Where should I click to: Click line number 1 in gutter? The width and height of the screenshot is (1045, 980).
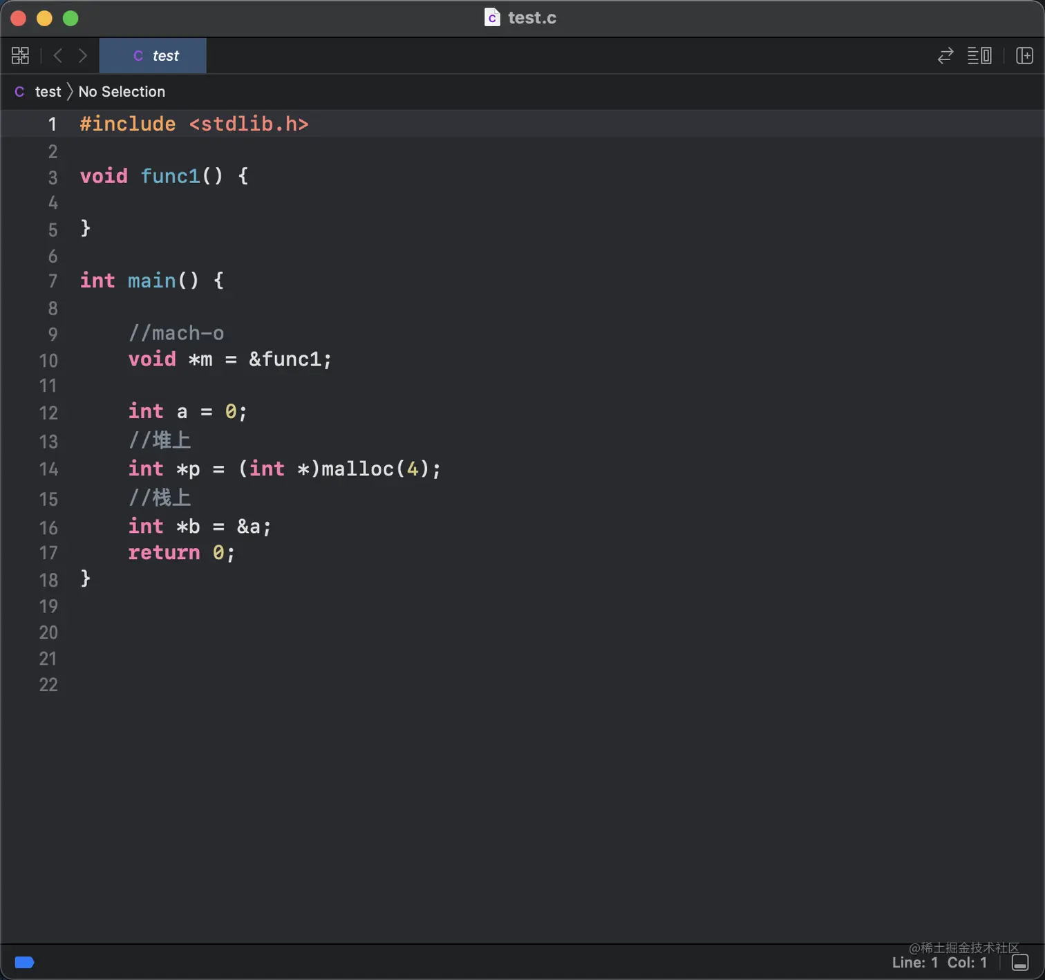point(52,124)
